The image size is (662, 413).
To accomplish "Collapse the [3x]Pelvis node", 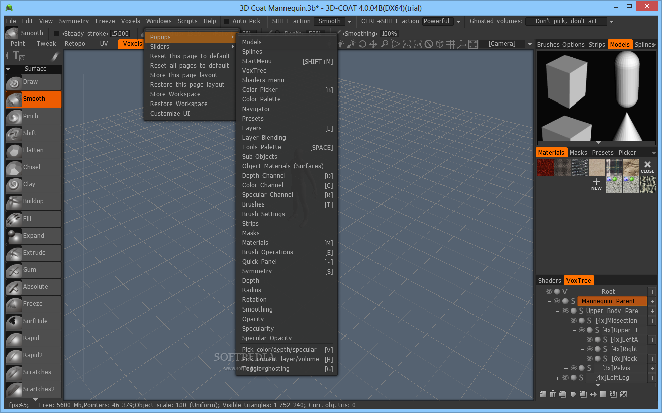I will (566, 368).
